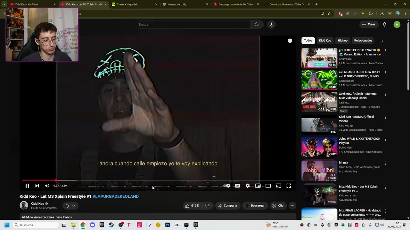410x230 pixels.
Task: Open options for Xavi MDZ Mamma Mia video
Action: (385, 94)
